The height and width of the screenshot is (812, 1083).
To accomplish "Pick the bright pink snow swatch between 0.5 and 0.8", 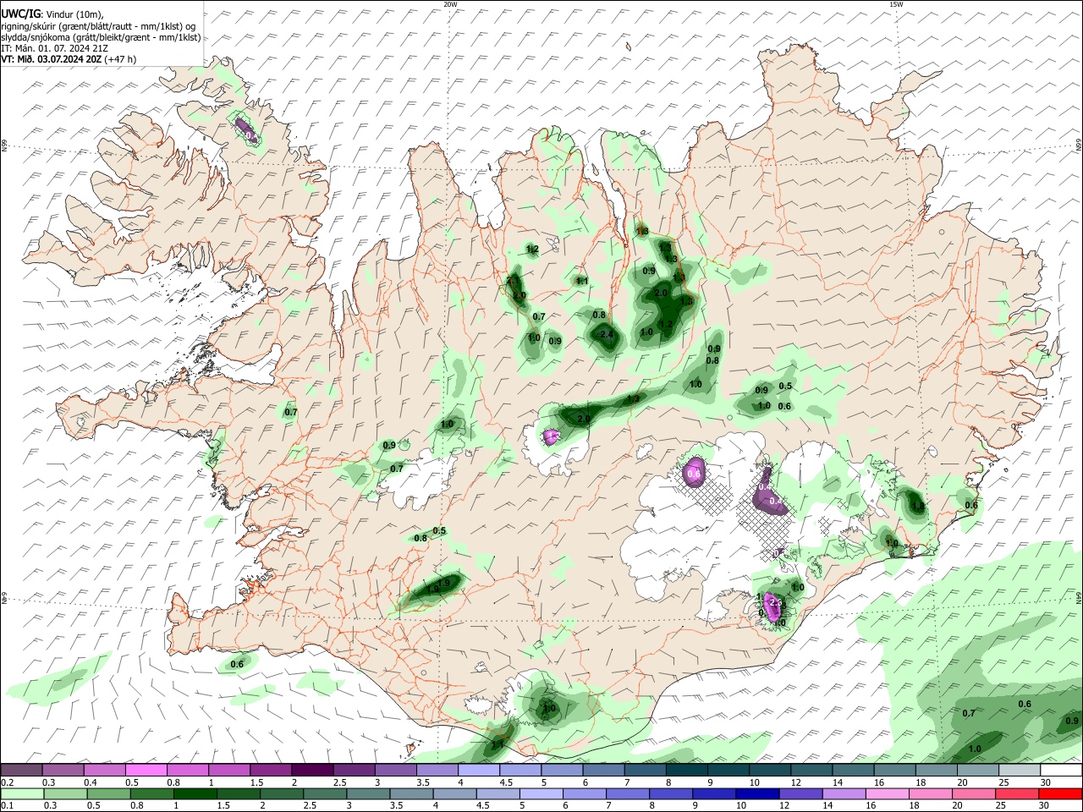I will [146, 771].
